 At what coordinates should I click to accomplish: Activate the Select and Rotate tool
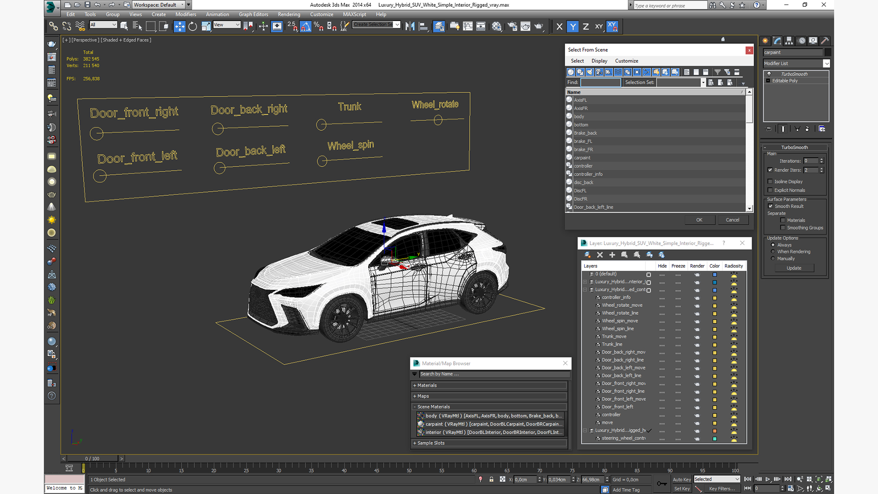[193, 27]
